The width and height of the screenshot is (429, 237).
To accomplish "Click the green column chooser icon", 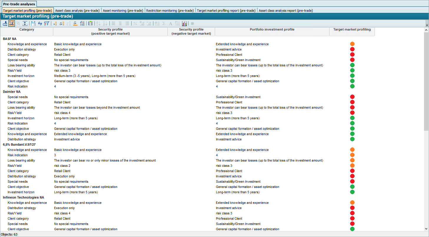I will [90, 23].
